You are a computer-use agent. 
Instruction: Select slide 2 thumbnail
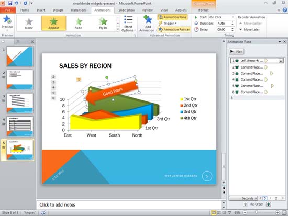click(20, 79)
